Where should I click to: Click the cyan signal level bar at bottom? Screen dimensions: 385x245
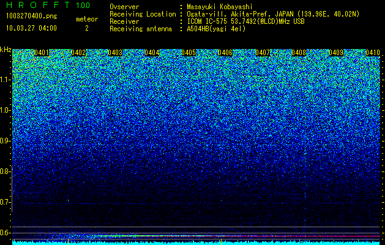click(196, 243)
